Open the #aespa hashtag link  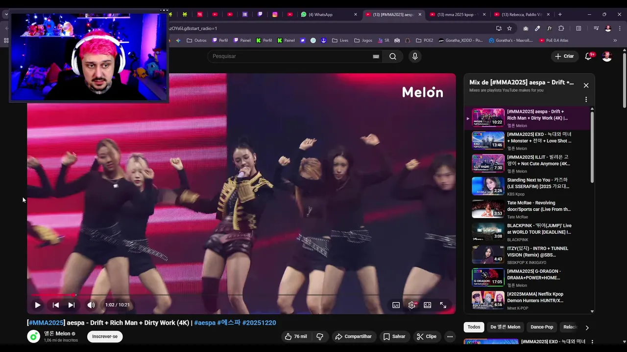coord(205,323)
